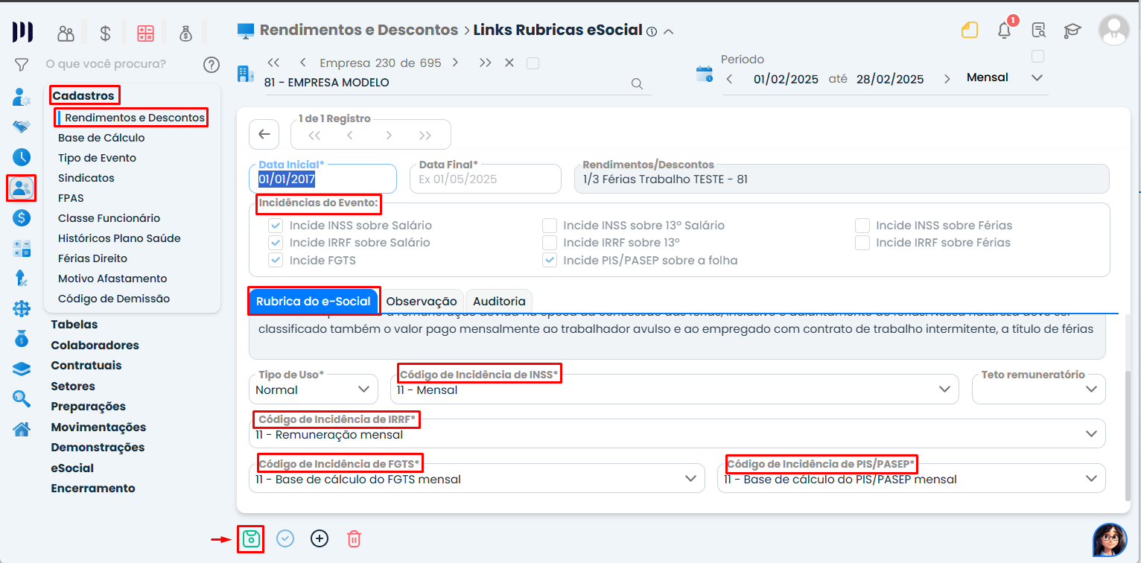The height and width of the screenshot is (563, 1141).
Task: Open Base de Cálculo menu item
Action: pyautogui.click(x=101, y=138)
